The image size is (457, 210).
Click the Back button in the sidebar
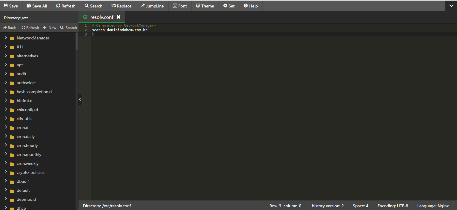tap(9, 27)
